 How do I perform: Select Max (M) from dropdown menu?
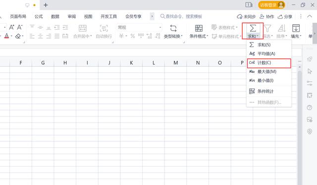click(269, 72)
